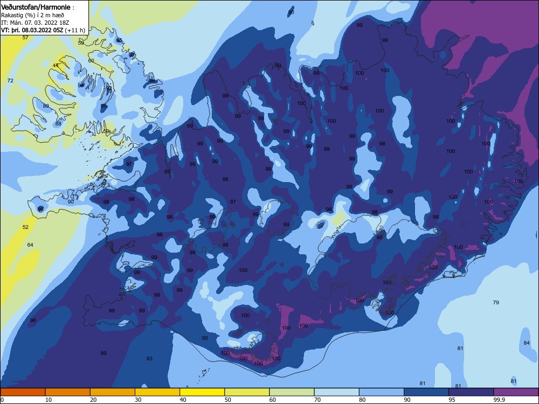Click the 'Rakastig (%) í 2 m hæð' label
The height and width of the screenshot is (404, 539).
click(x=32, y=15)
